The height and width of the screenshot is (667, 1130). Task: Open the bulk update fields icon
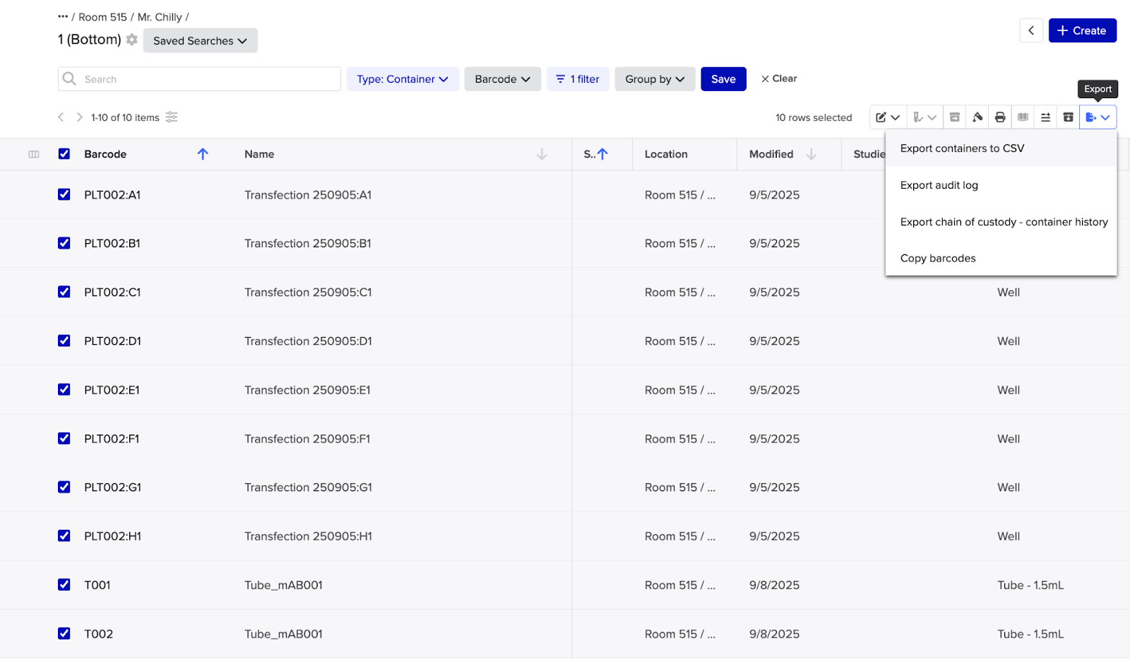tap(1045, 117)
